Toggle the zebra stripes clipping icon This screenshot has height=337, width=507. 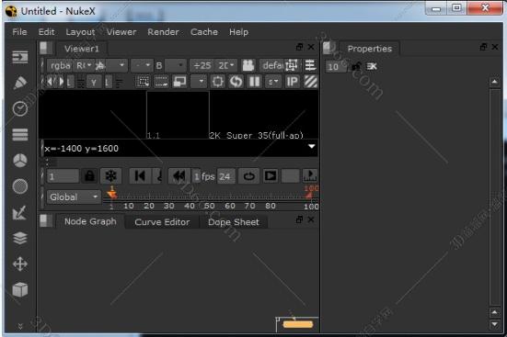(x=310, y=82)
